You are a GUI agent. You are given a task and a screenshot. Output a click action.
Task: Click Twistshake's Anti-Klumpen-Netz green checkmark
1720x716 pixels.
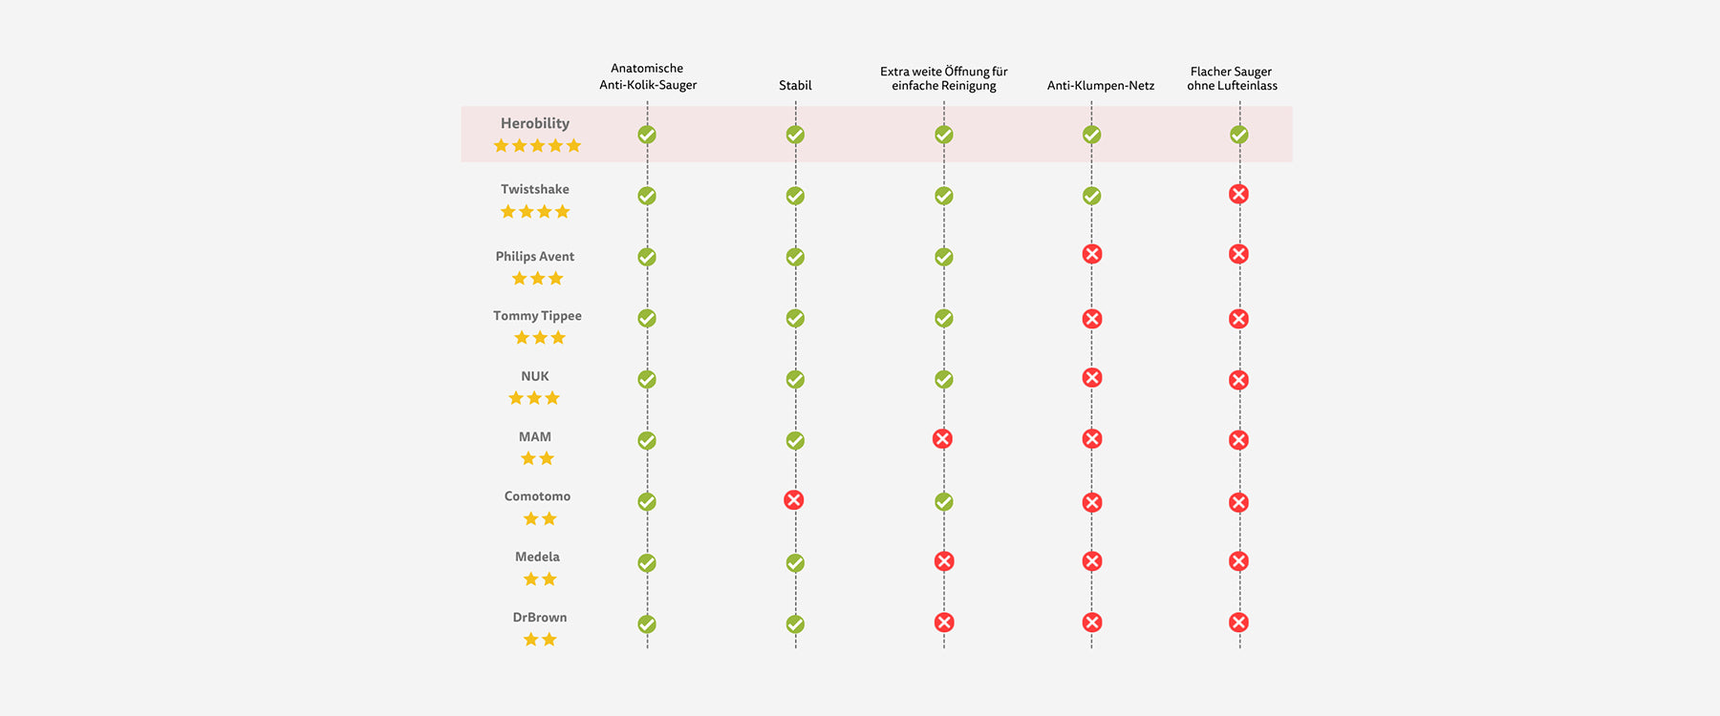tap(1091, 196)
